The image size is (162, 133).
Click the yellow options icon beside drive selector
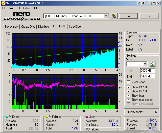click(x=114, y=16)
